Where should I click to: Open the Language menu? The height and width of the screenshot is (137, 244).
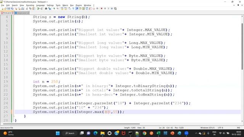tap(40, 5)
